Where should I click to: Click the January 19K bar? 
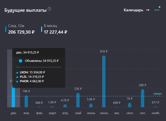point(26,101)
